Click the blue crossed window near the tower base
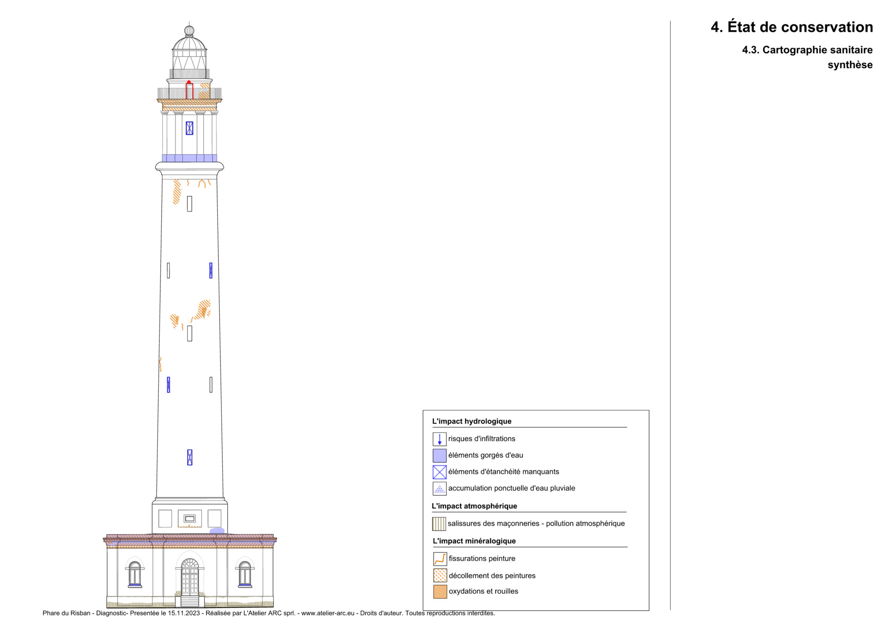894x632 pixels. point(190,458)
